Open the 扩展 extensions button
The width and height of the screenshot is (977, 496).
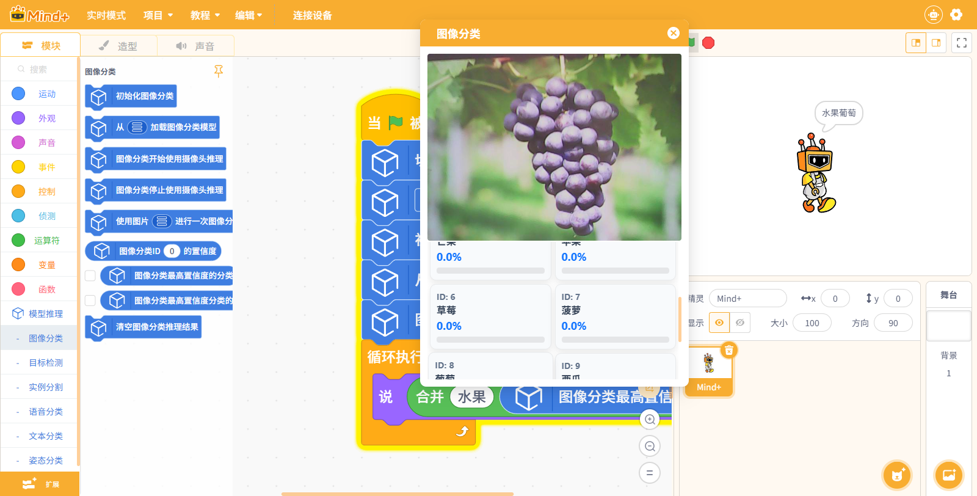[x=40, y=484]
